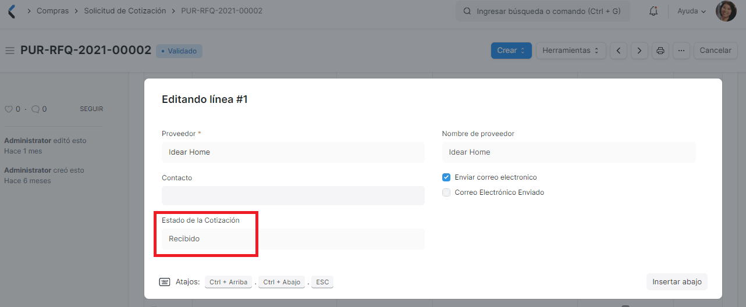Viewport: 746px width, 307px height.
Task: Click Nombre de proveedor field
Action: click(569, 152)
